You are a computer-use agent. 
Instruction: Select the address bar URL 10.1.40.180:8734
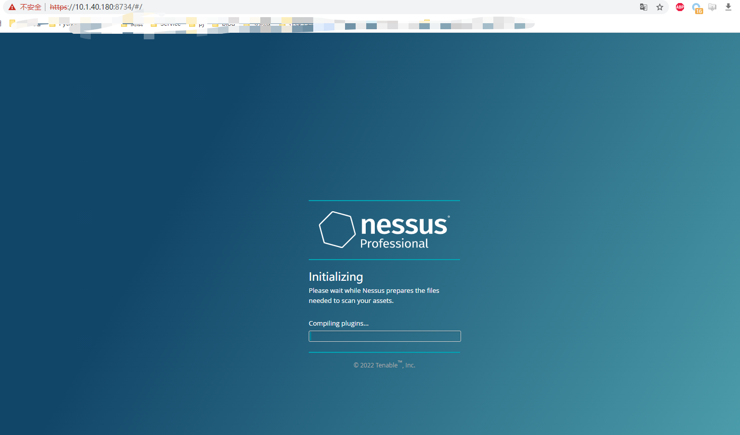coord(96,7)
